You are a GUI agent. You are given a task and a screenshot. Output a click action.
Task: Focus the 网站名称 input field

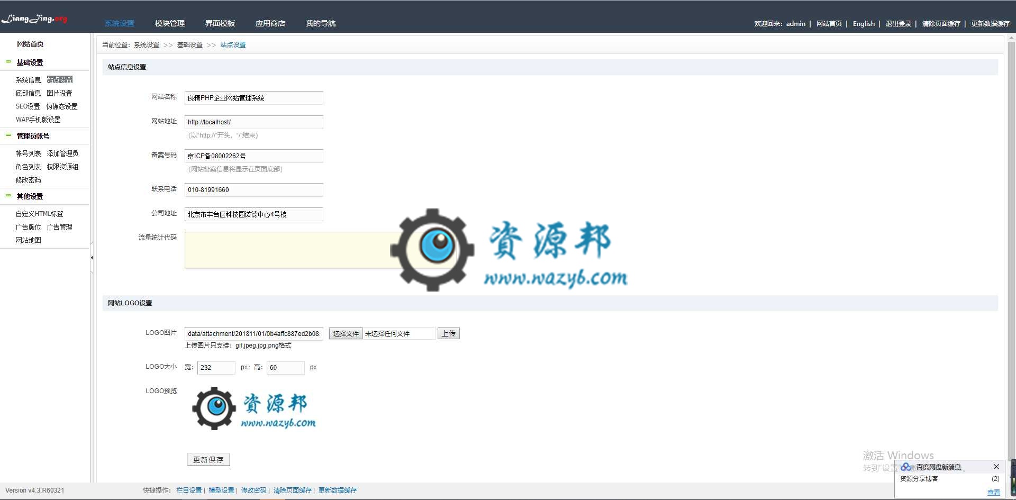point(254,98)
